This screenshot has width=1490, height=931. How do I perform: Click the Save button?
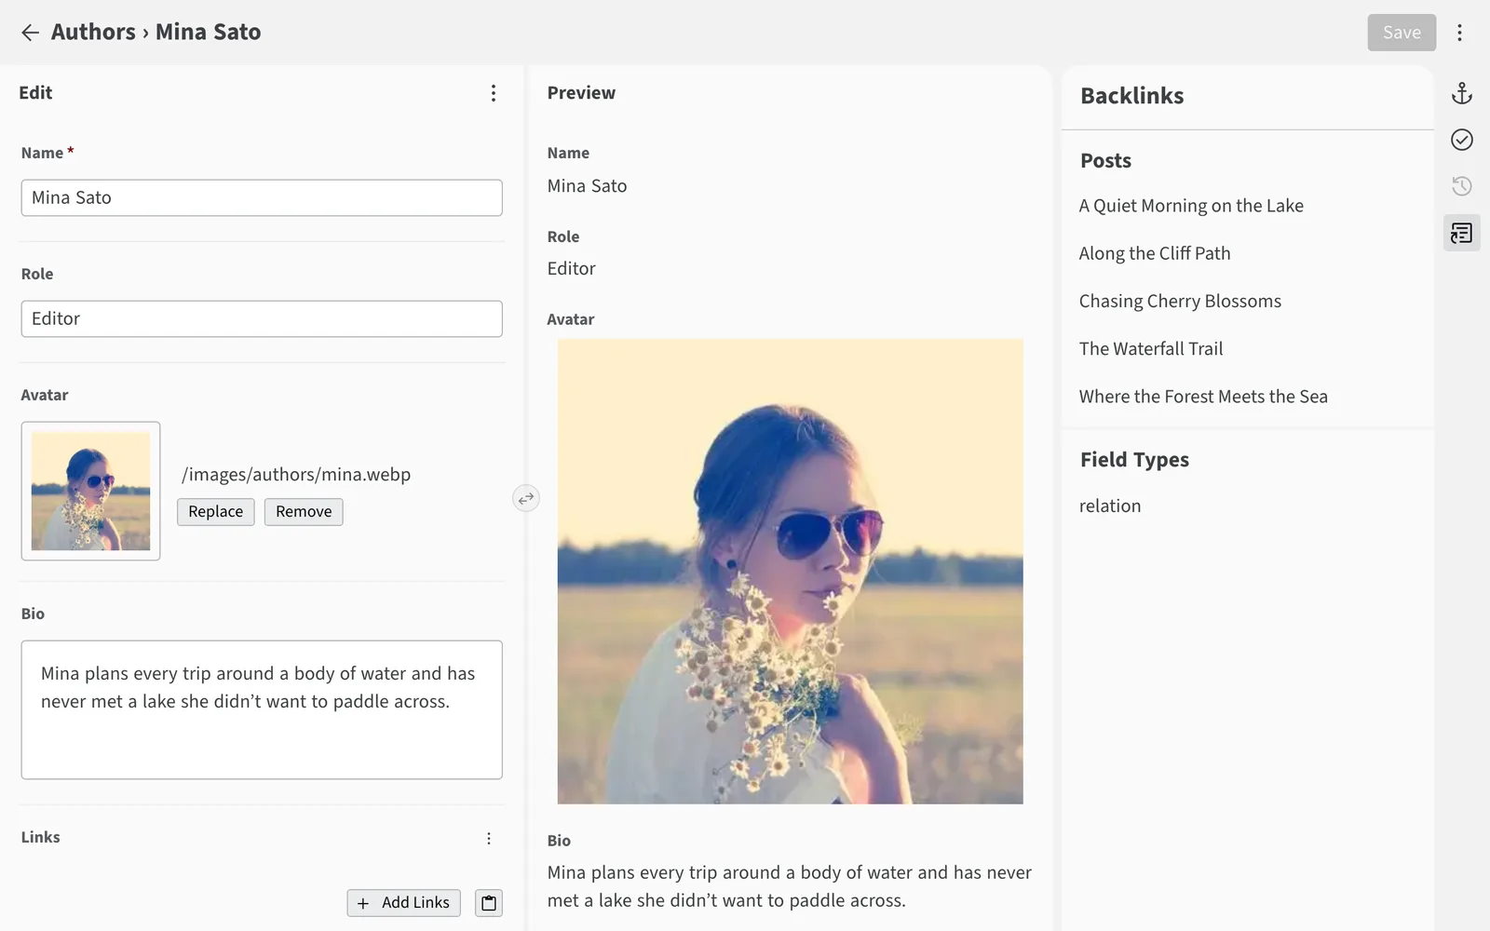[x=1402, y=33]
